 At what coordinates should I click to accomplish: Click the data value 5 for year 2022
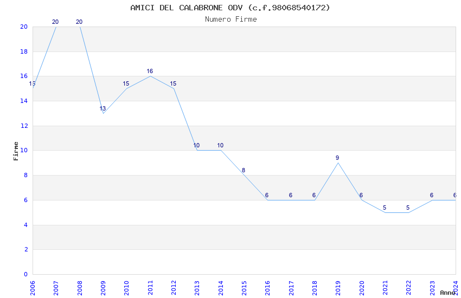click(x=408, y=208)
